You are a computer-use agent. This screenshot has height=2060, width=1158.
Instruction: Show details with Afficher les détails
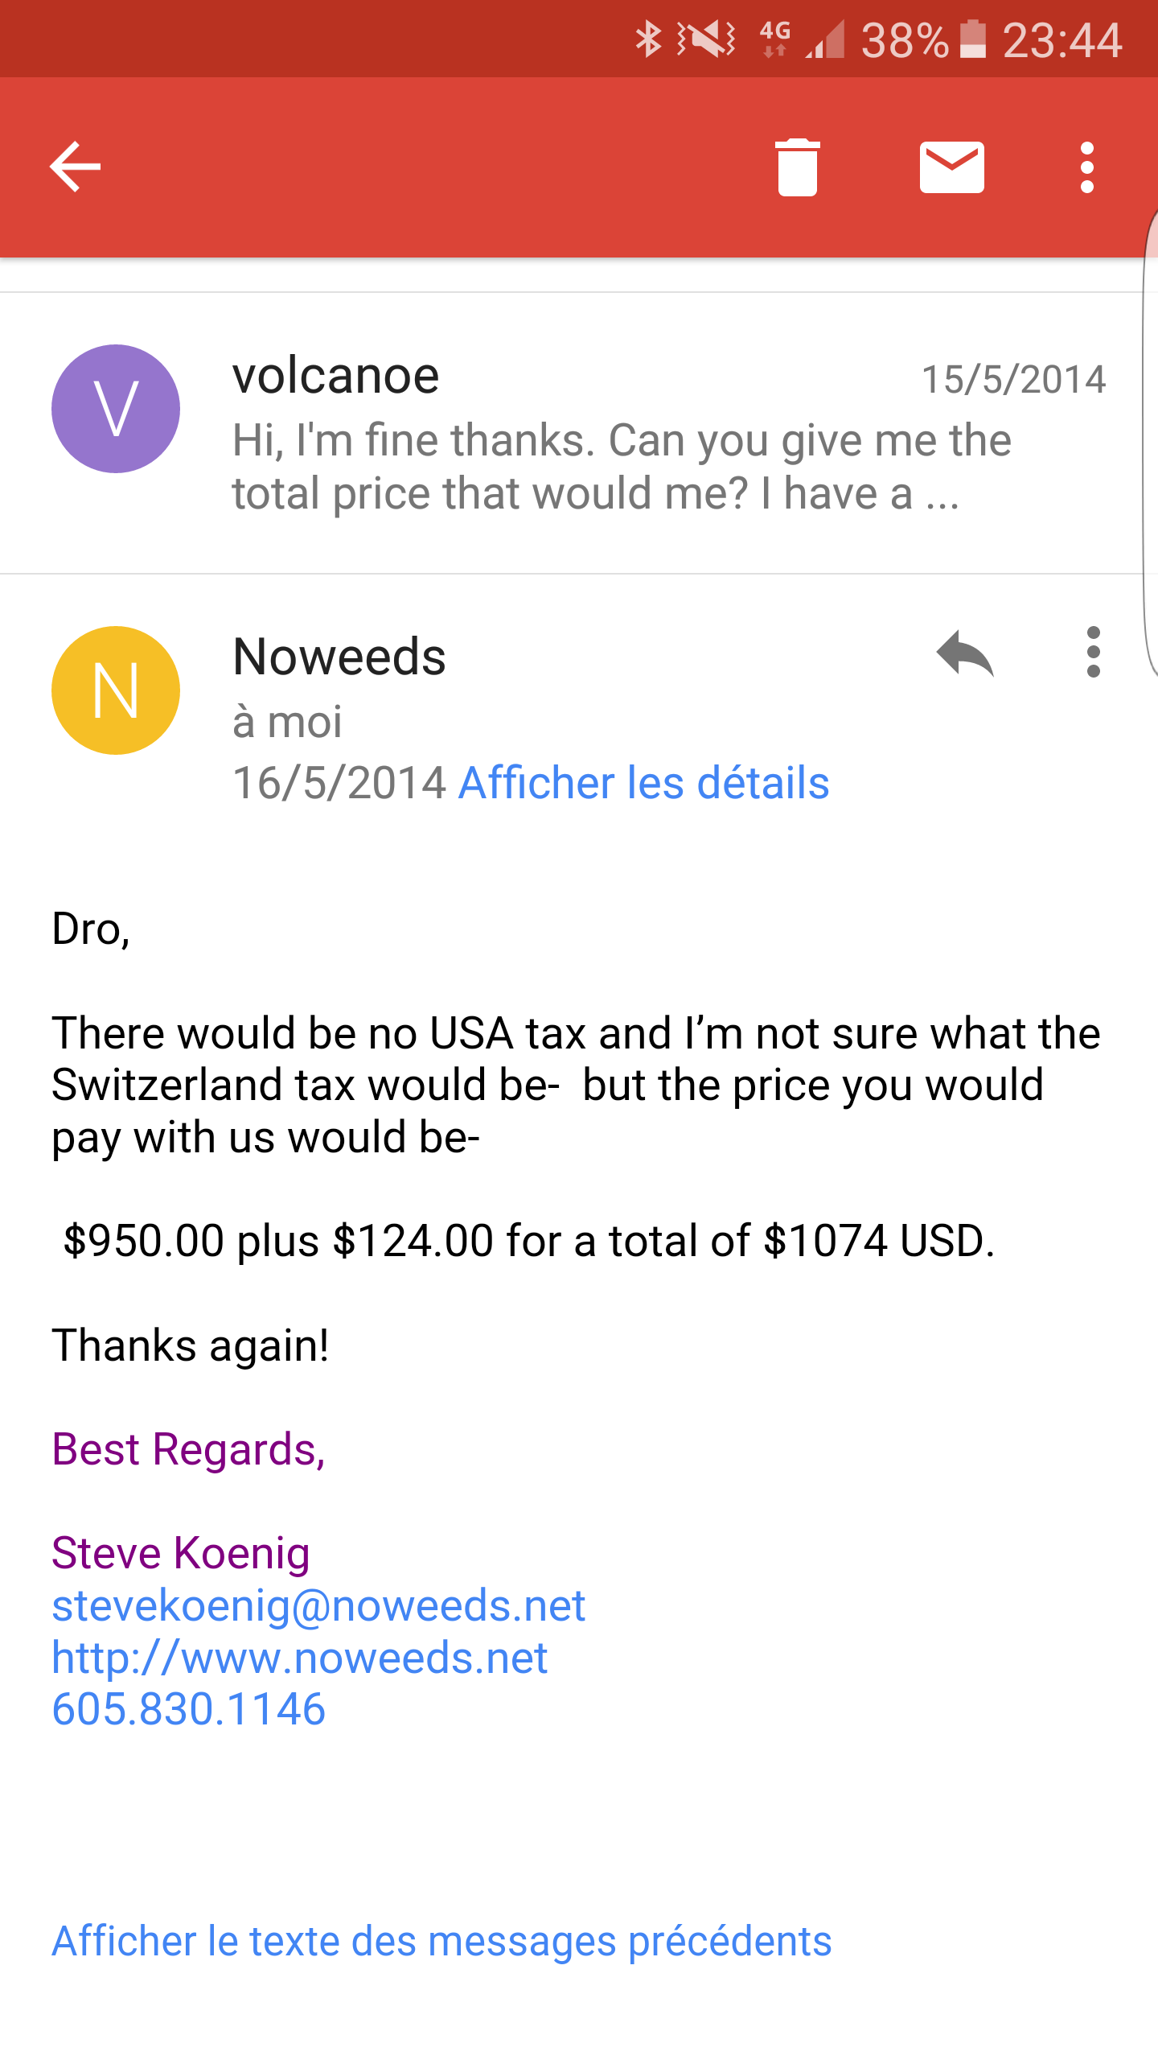coord(643,783)
